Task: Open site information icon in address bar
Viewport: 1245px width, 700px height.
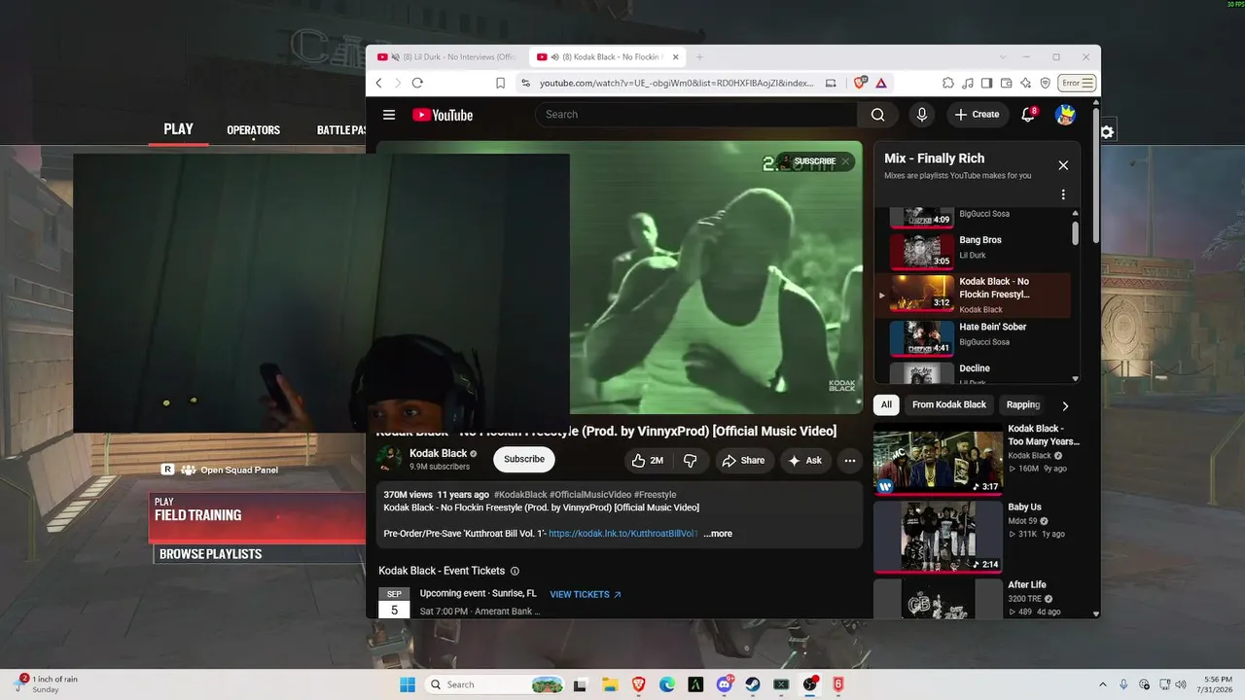Action: pos(525,83)
